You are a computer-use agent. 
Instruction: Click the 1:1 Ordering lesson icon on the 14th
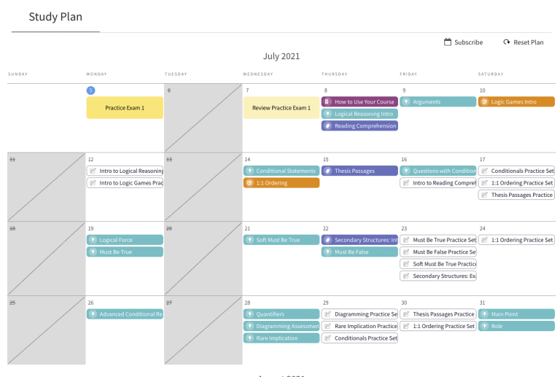pos(250,183)
